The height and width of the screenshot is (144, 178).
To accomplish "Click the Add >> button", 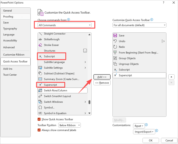I will 102,77.
